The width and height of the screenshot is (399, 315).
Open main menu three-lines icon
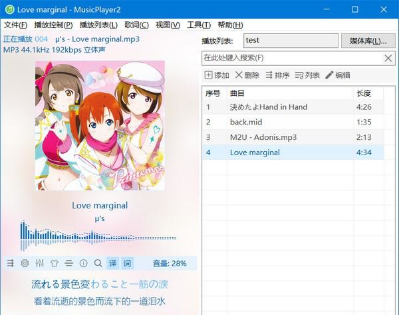pyautogui.click(x=68, y=263)
